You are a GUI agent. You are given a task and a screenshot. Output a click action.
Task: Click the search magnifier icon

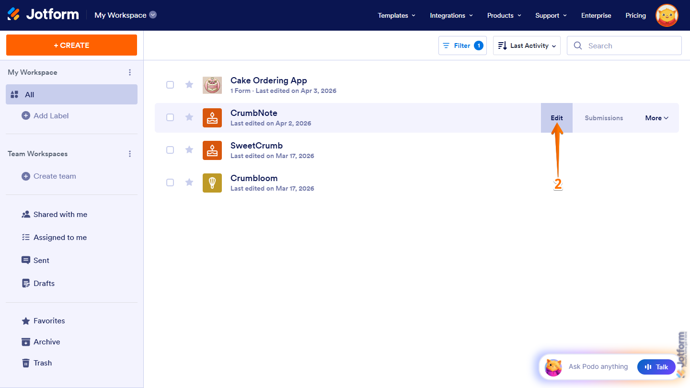[x=578, y=46]
